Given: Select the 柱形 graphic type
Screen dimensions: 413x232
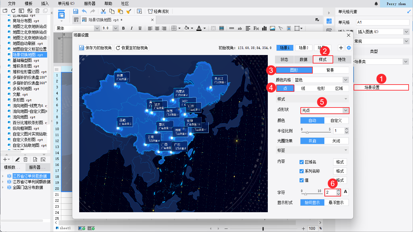Looking at the screenshot, I should tap(321, 88).
